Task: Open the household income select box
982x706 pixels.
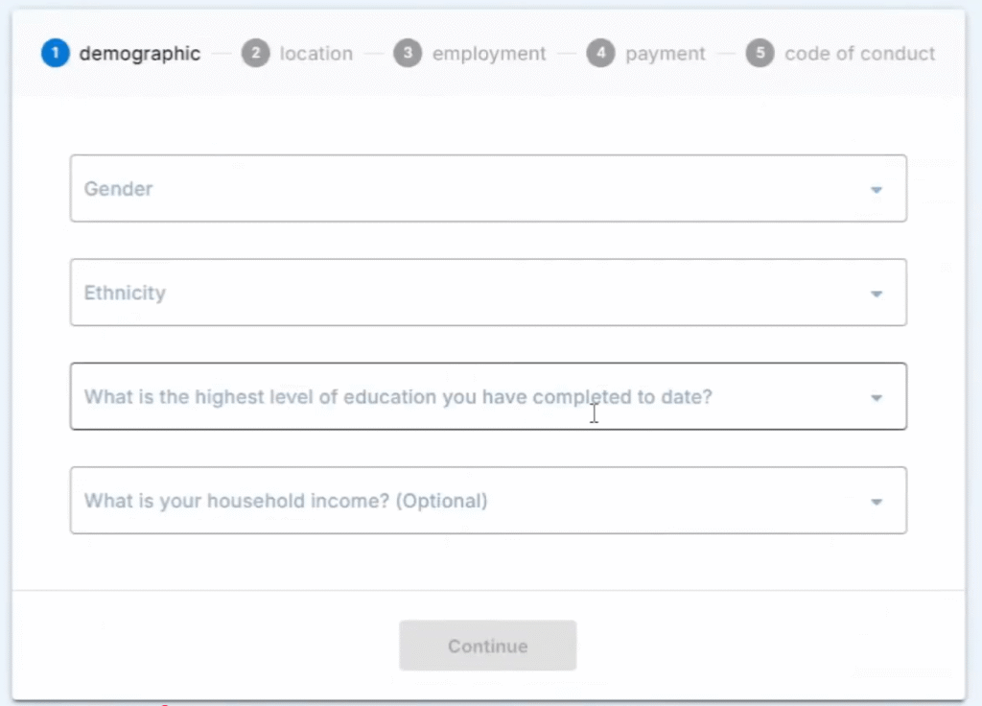Action: 460,501
